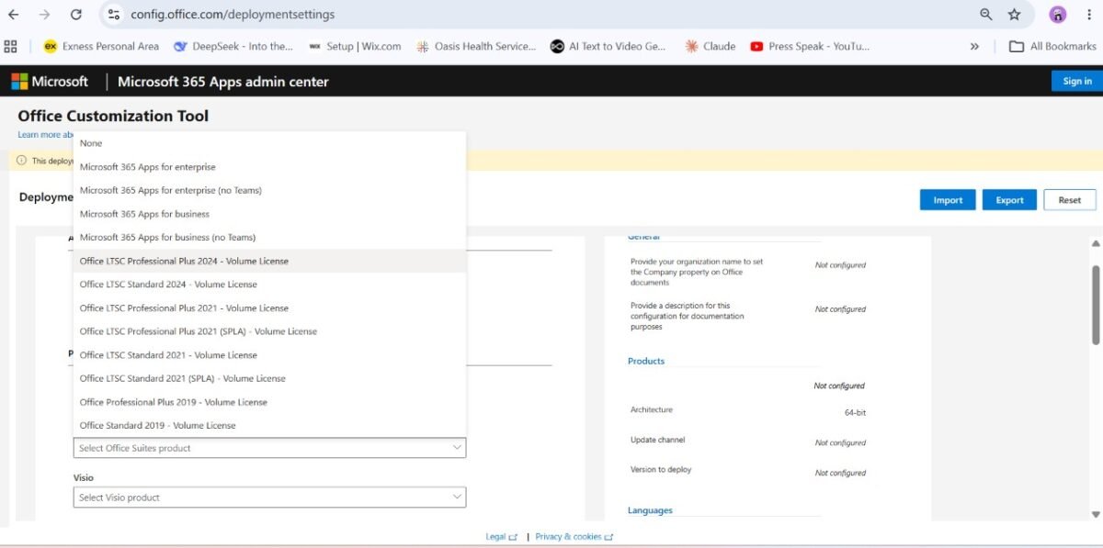Go back to the previous page
1103x548 pixels.
tap(14, 15)
